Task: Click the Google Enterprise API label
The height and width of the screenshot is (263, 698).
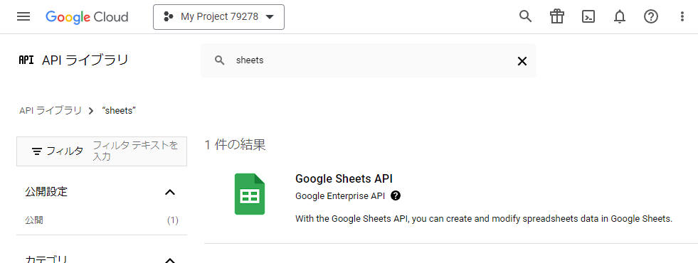Action: pos(341,195)
